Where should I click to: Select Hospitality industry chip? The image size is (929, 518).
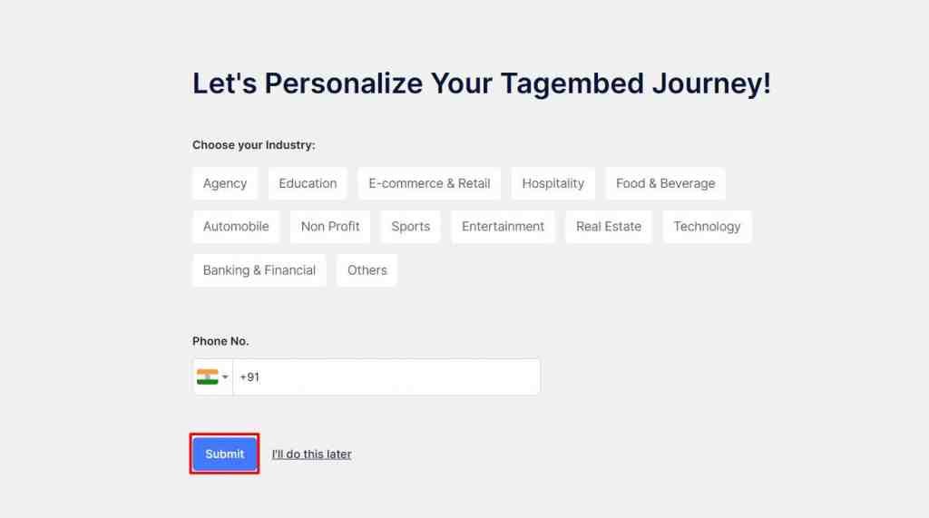coord(553,183)
